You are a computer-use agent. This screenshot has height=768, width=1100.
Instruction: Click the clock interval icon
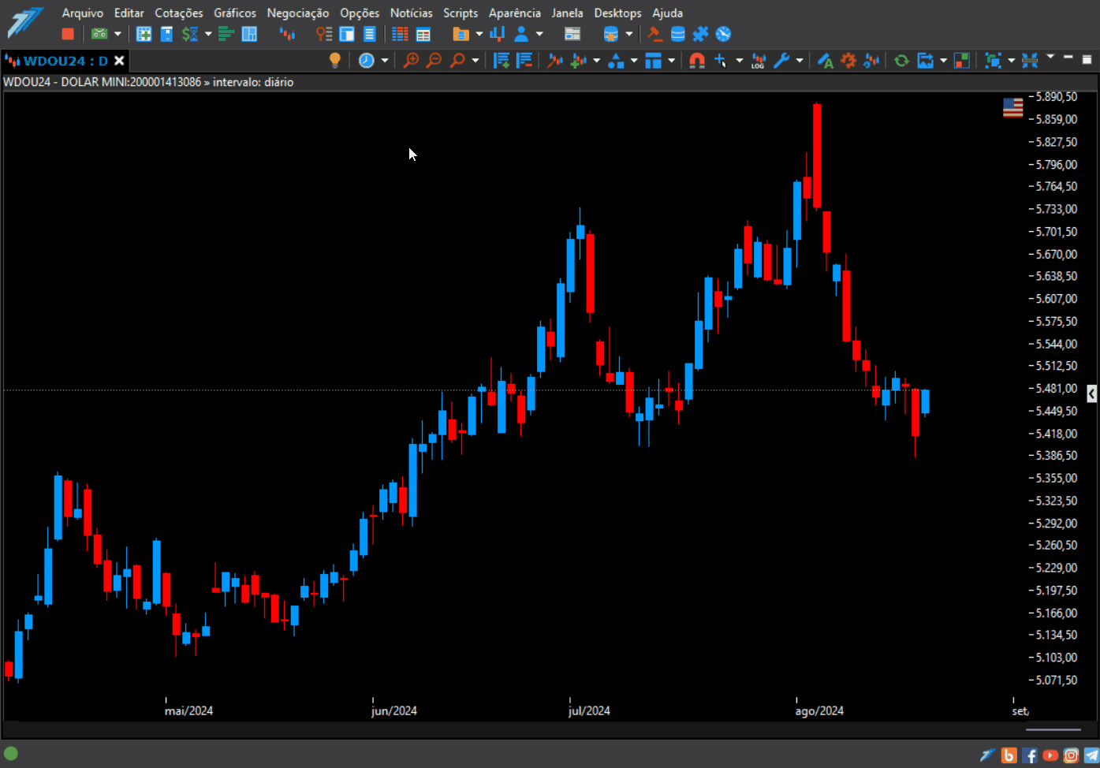coord(367,61)
